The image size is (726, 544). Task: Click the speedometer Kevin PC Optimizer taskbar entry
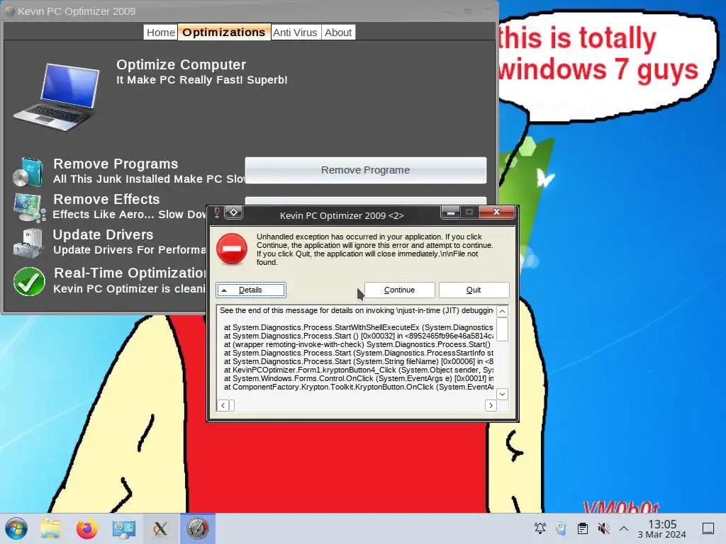tap(198, 528)
